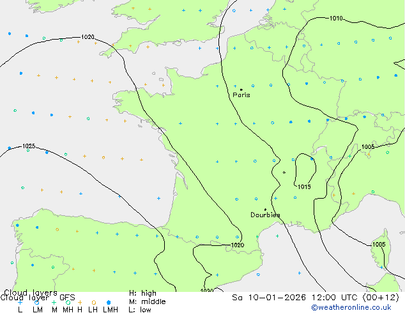Click the 1010 isobar label
The image size is (405, 313).
click(x=336, y=19)
